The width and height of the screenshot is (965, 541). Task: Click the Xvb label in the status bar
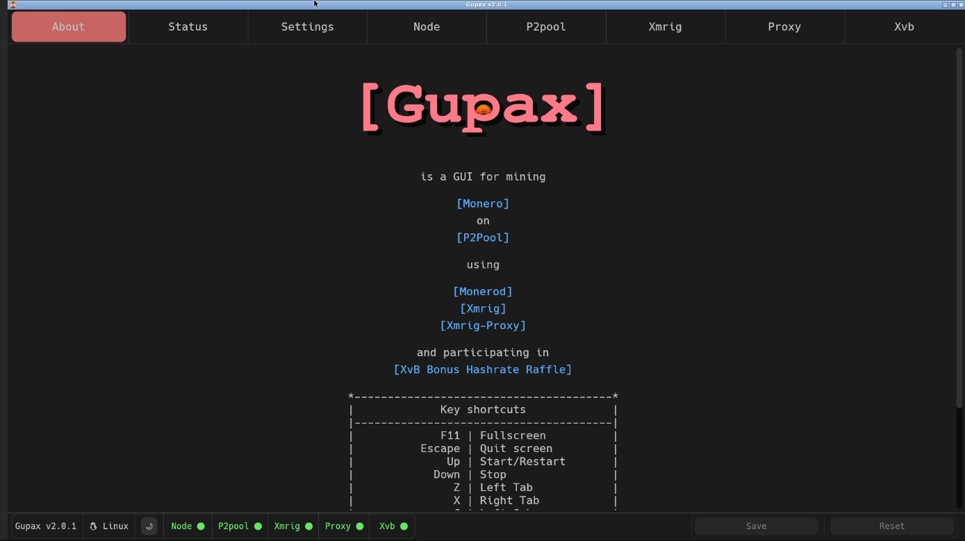387,526
